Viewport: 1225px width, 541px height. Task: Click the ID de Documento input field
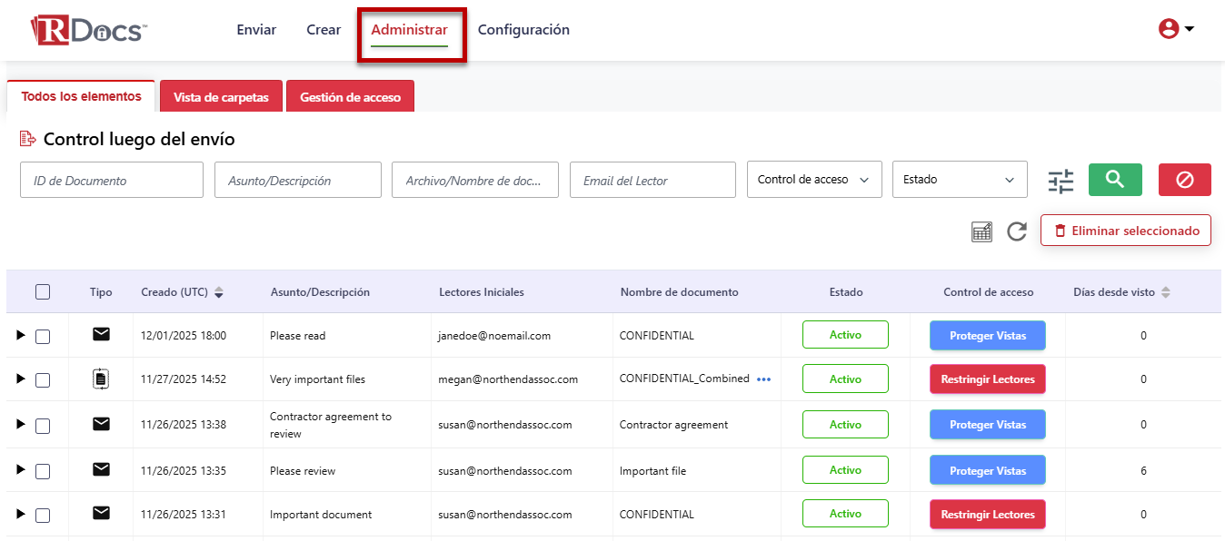pos(111,181)
